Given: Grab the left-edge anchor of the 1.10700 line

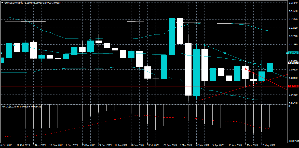Looking at the screenshot, I should coord(1,53).
